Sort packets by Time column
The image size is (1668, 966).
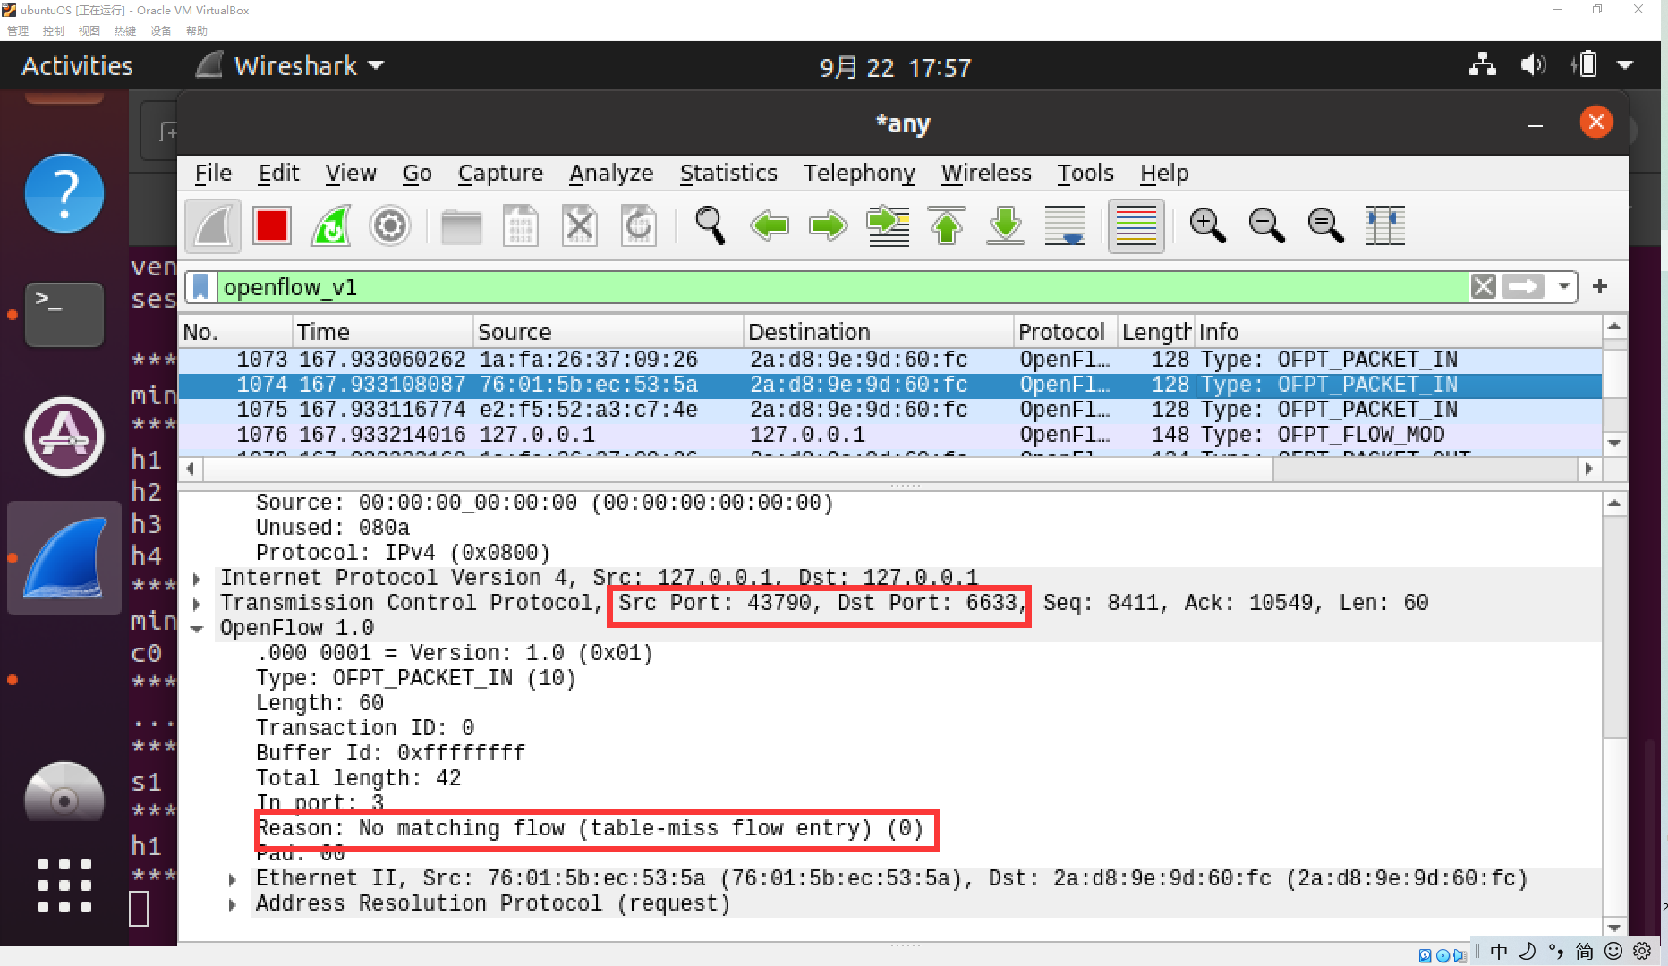[x=383, y=332]
